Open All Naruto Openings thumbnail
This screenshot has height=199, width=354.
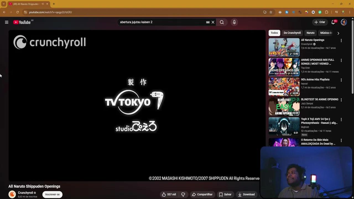click(x=284, y=47)
